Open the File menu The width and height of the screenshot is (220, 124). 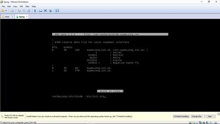click(3, 7)
